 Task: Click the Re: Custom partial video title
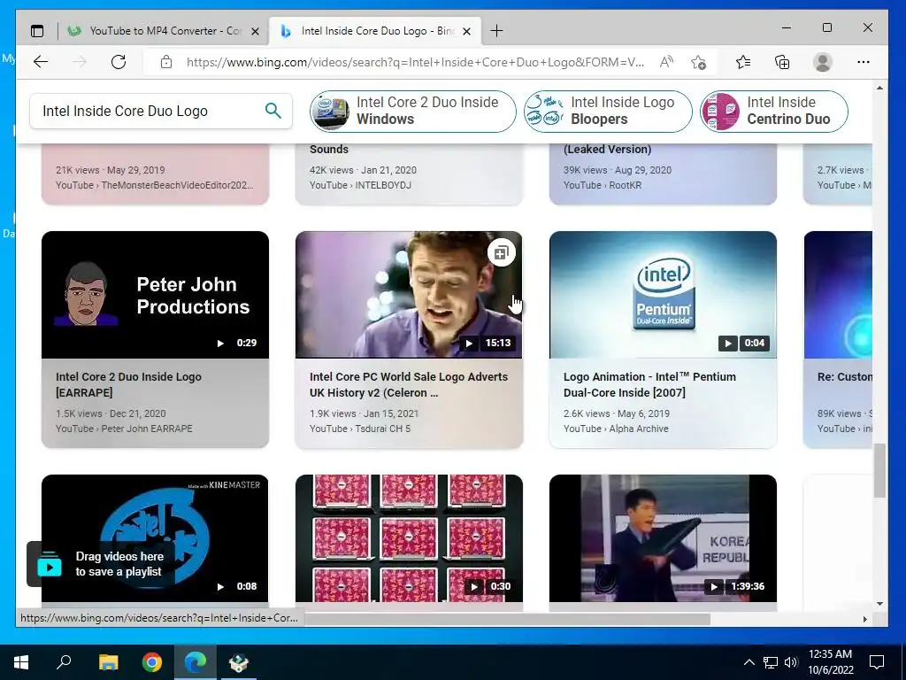845,377
